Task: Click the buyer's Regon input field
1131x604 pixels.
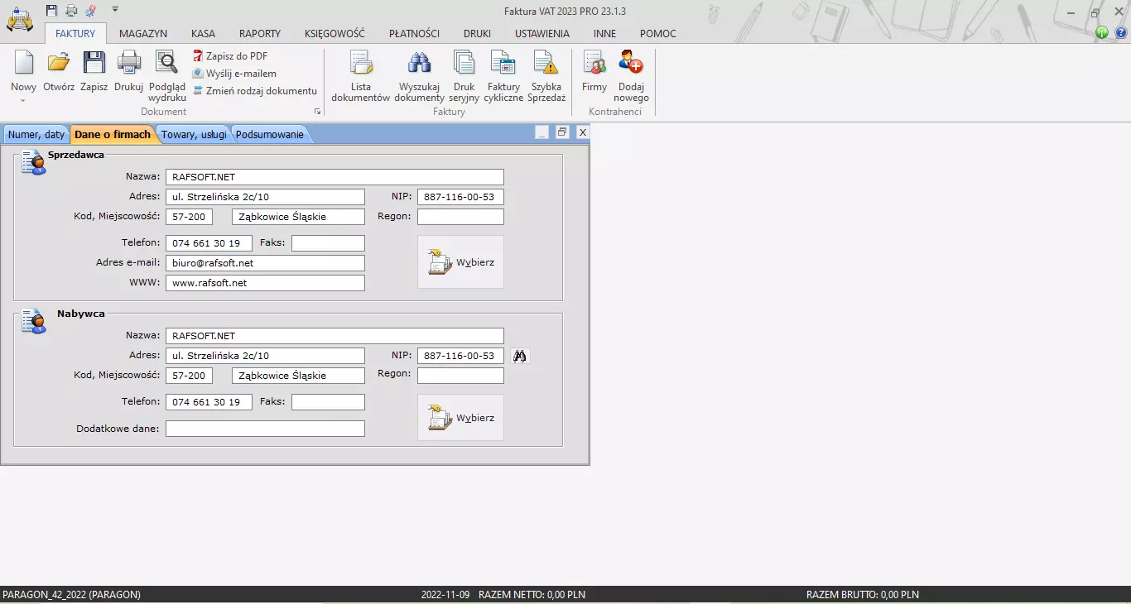Action: point(460,375)
